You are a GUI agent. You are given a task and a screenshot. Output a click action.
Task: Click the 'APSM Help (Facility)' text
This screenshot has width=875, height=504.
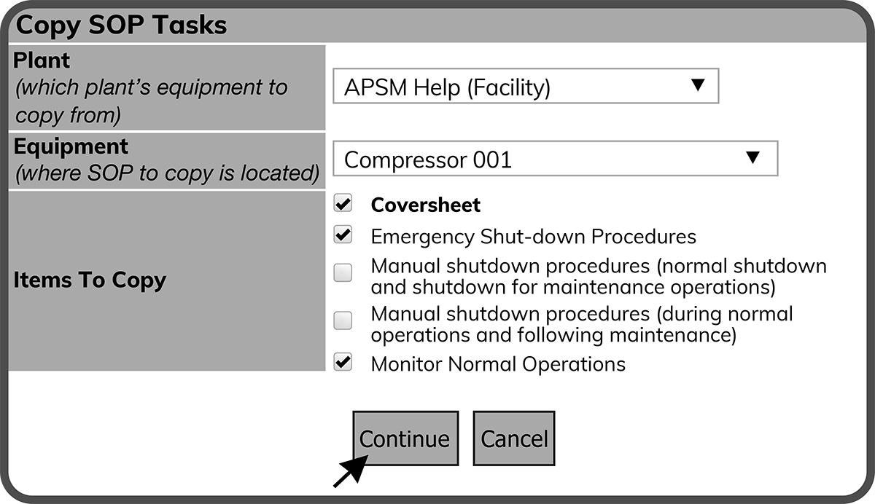tap(447, 87)
